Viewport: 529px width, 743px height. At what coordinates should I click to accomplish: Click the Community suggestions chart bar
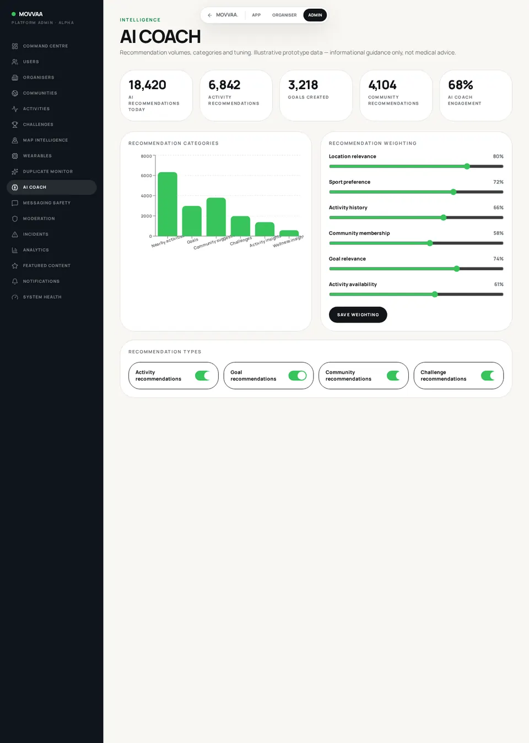pos(216,217)
